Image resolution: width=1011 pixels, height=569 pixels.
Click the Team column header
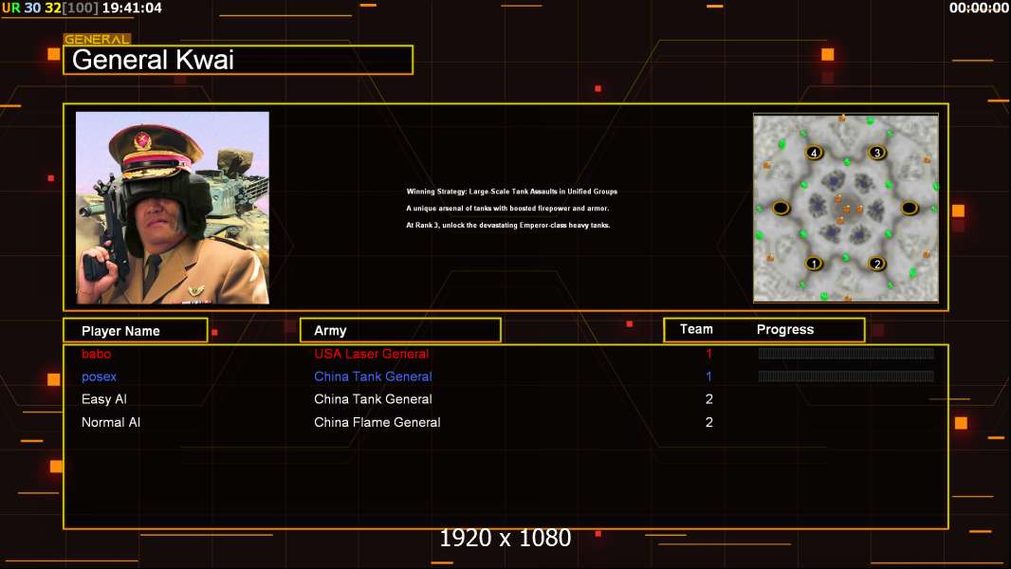pos(696,329)
